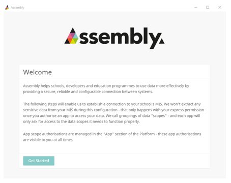Click the Get Started button
231x183 pixels.
[x=39, y=161]
